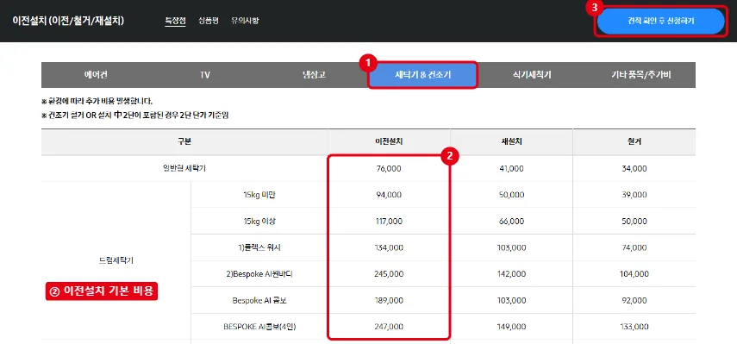
Task: Click the 142,000 재설치 price
Action: point(511,274)
